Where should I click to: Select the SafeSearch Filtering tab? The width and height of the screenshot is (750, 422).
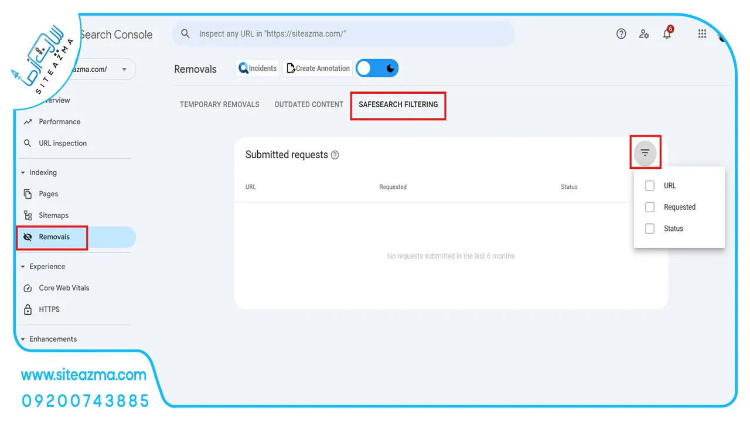[398, 104]
